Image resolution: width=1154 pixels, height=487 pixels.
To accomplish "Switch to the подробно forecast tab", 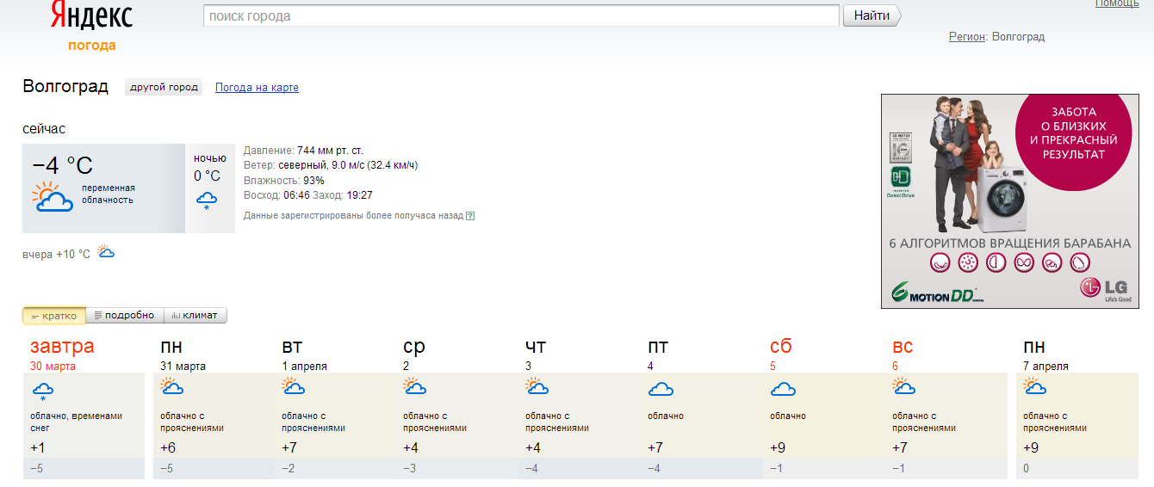I will (124, 316).
